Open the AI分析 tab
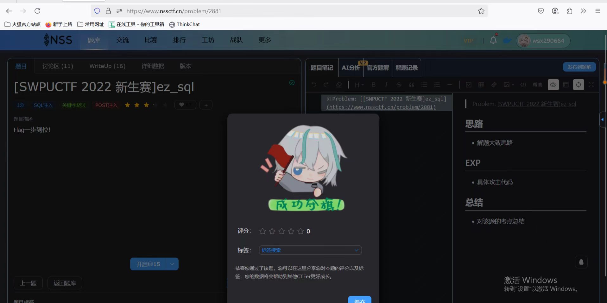Image resolution: width=607 pixels, height=303 pixels. (351, 68)
